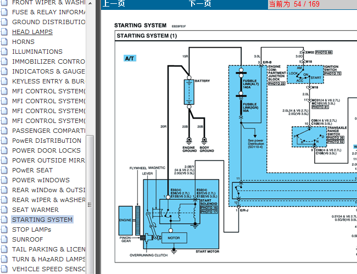Click the page icon beside TURN & HAzARD LAMPS
Screen dimensions: 357x274
click(4, 259)
